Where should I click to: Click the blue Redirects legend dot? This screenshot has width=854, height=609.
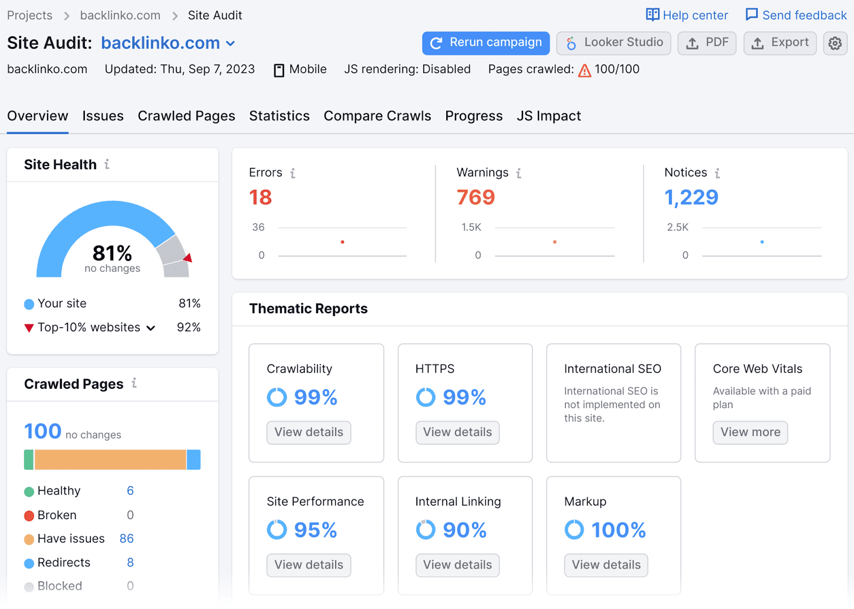click(x=29, y=563)
